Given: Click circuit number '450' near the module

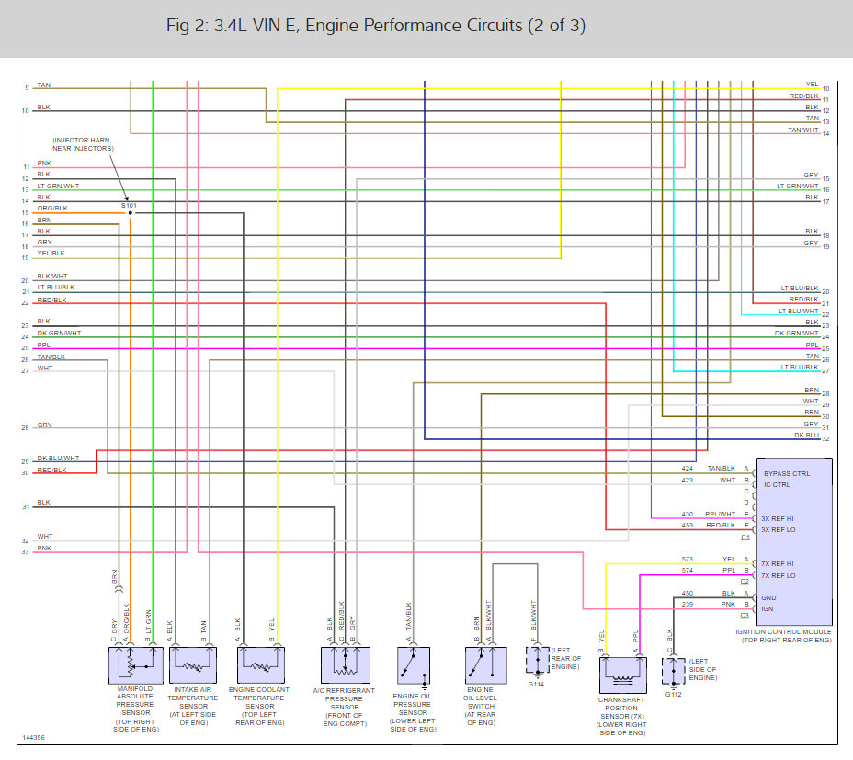Looking at the screenshot, I should 687,594.
